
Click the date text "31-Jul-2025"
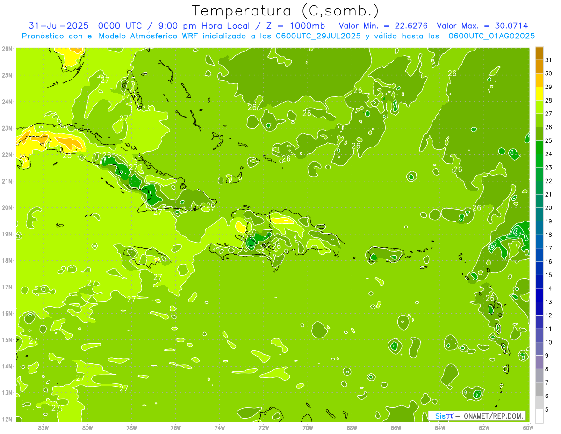click(x=58, y=26)
